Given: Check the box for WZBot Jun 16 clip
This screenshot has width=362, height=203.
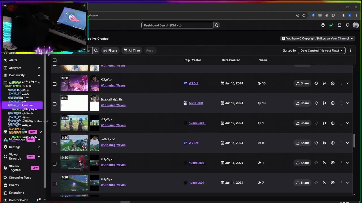Looking at the screenshot, I should click(55, 84).
